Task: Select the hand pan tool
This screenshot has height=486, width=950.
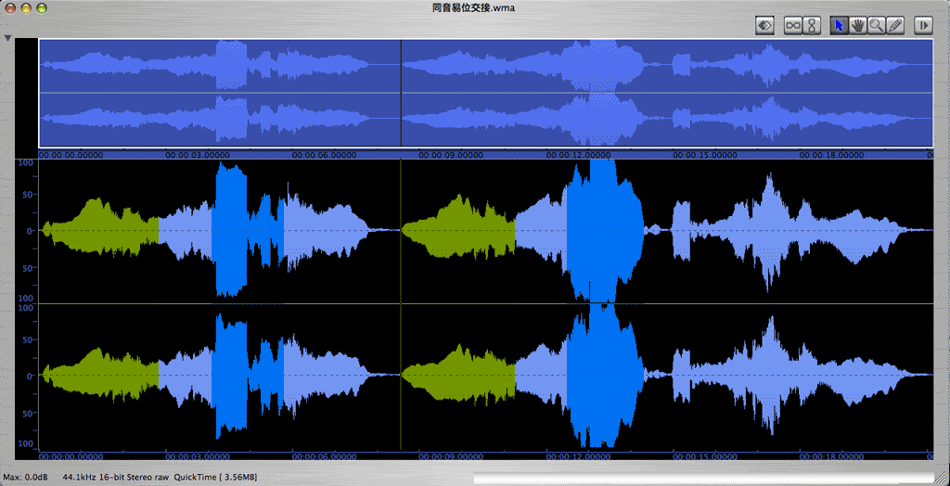Action: [857, 26]
